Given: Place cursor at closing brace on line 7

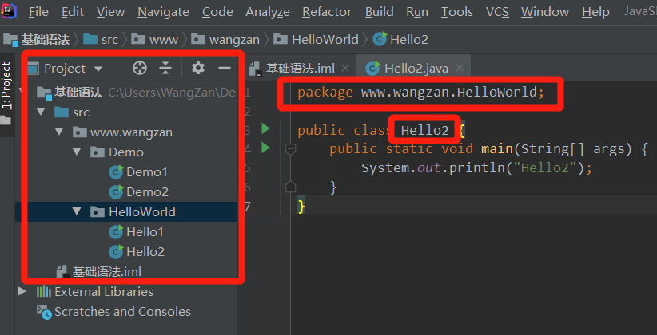Looking at the screenshot, I should pos(301,207).
